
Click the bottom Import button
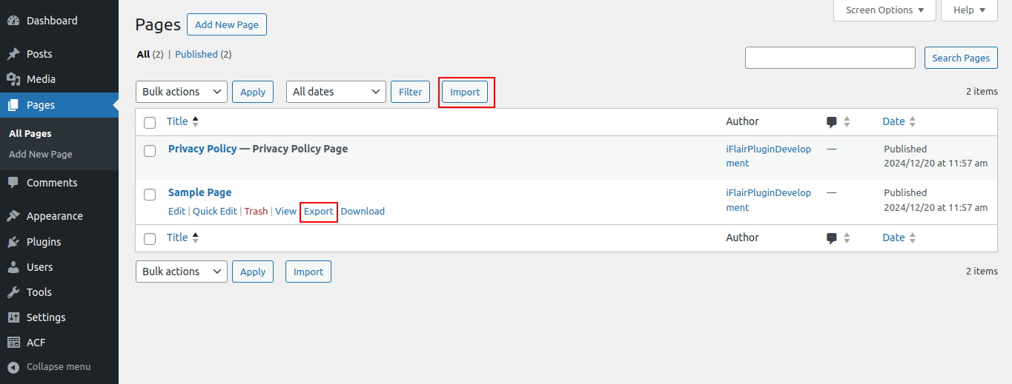click(x=308, y=272)
